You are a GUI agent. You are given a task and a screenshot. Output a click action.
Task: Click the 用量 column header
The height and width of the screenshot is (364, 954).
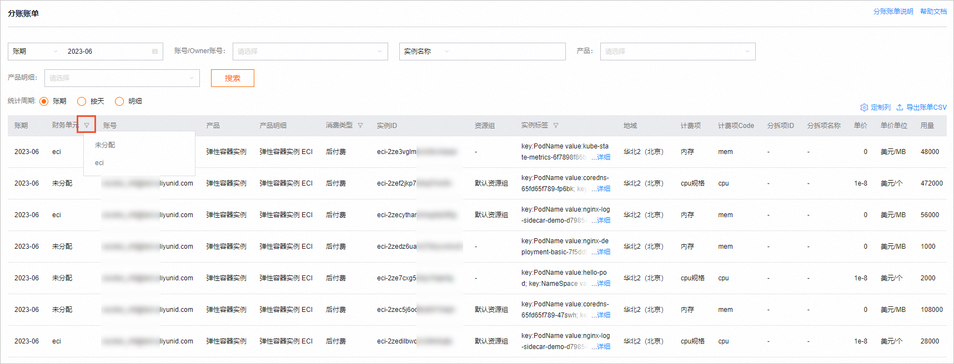[927, 126]
